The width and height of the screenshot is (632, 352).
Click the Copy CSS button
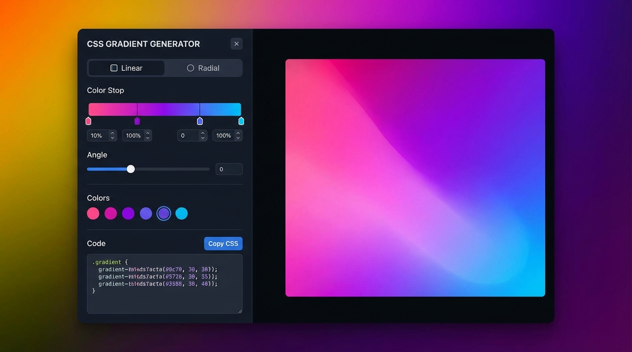click(x=223, y=243)
